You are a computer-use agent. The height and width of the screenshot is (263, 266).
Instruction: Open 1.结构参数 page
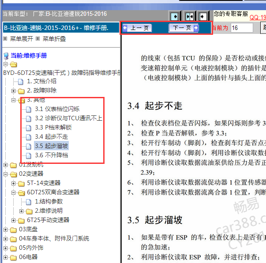coord(49,201)
